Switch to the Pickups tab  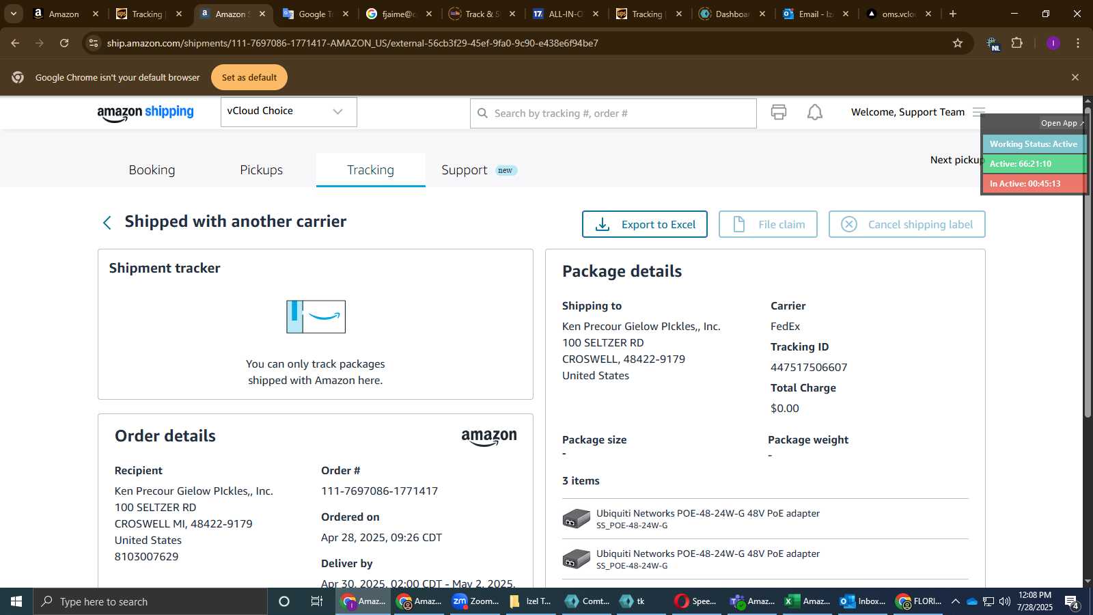(x=261, y=169)
